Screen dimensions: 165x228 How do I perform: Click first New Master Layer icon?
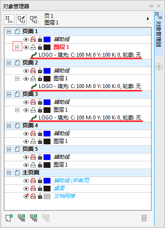[x=21, y=218]
